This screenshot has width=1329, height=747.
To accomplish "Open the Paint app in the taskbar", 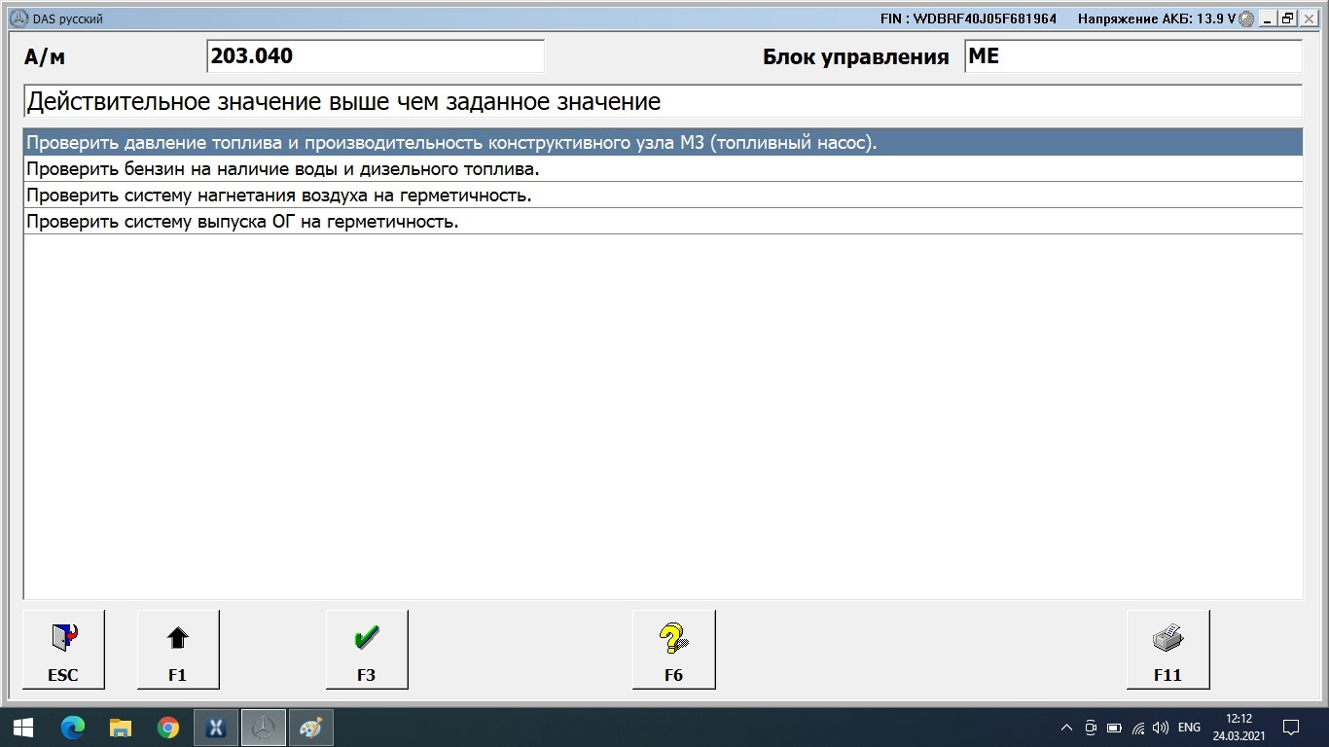I will coord(310,727).
